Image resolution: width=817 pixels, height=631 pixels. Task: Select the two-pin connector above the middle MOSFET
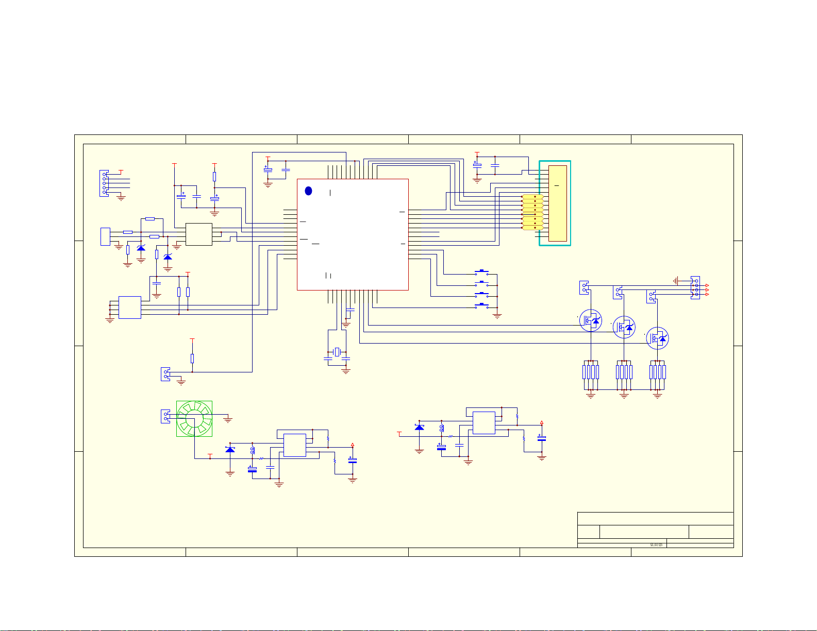pyautogui.click(x=618, y=293)
